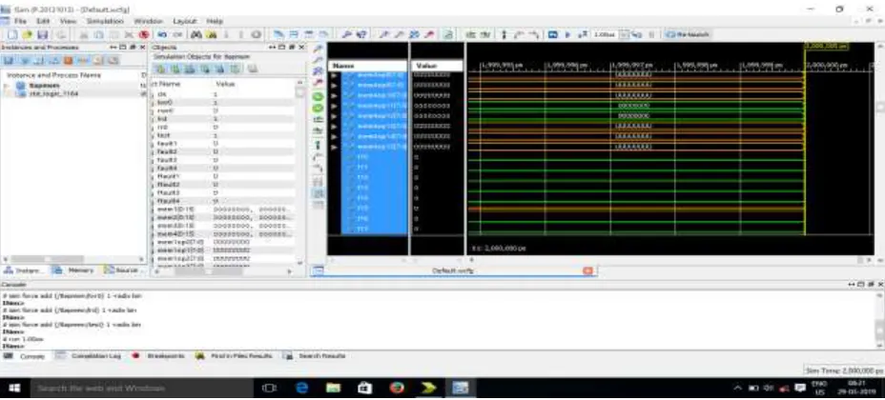Open Task View from the taskbar
The width and height of the screenshot is (885, 400).
270,389
